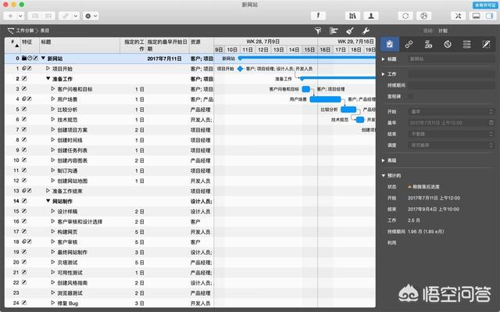The image size is (500, 312).
Task: Click the folder icon on row 0
Action: pos(24,58)
